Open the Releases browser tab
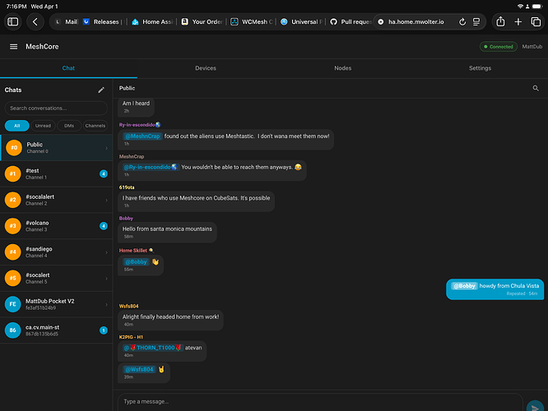This screenshot has height=411, width=548. coord(102,21)
